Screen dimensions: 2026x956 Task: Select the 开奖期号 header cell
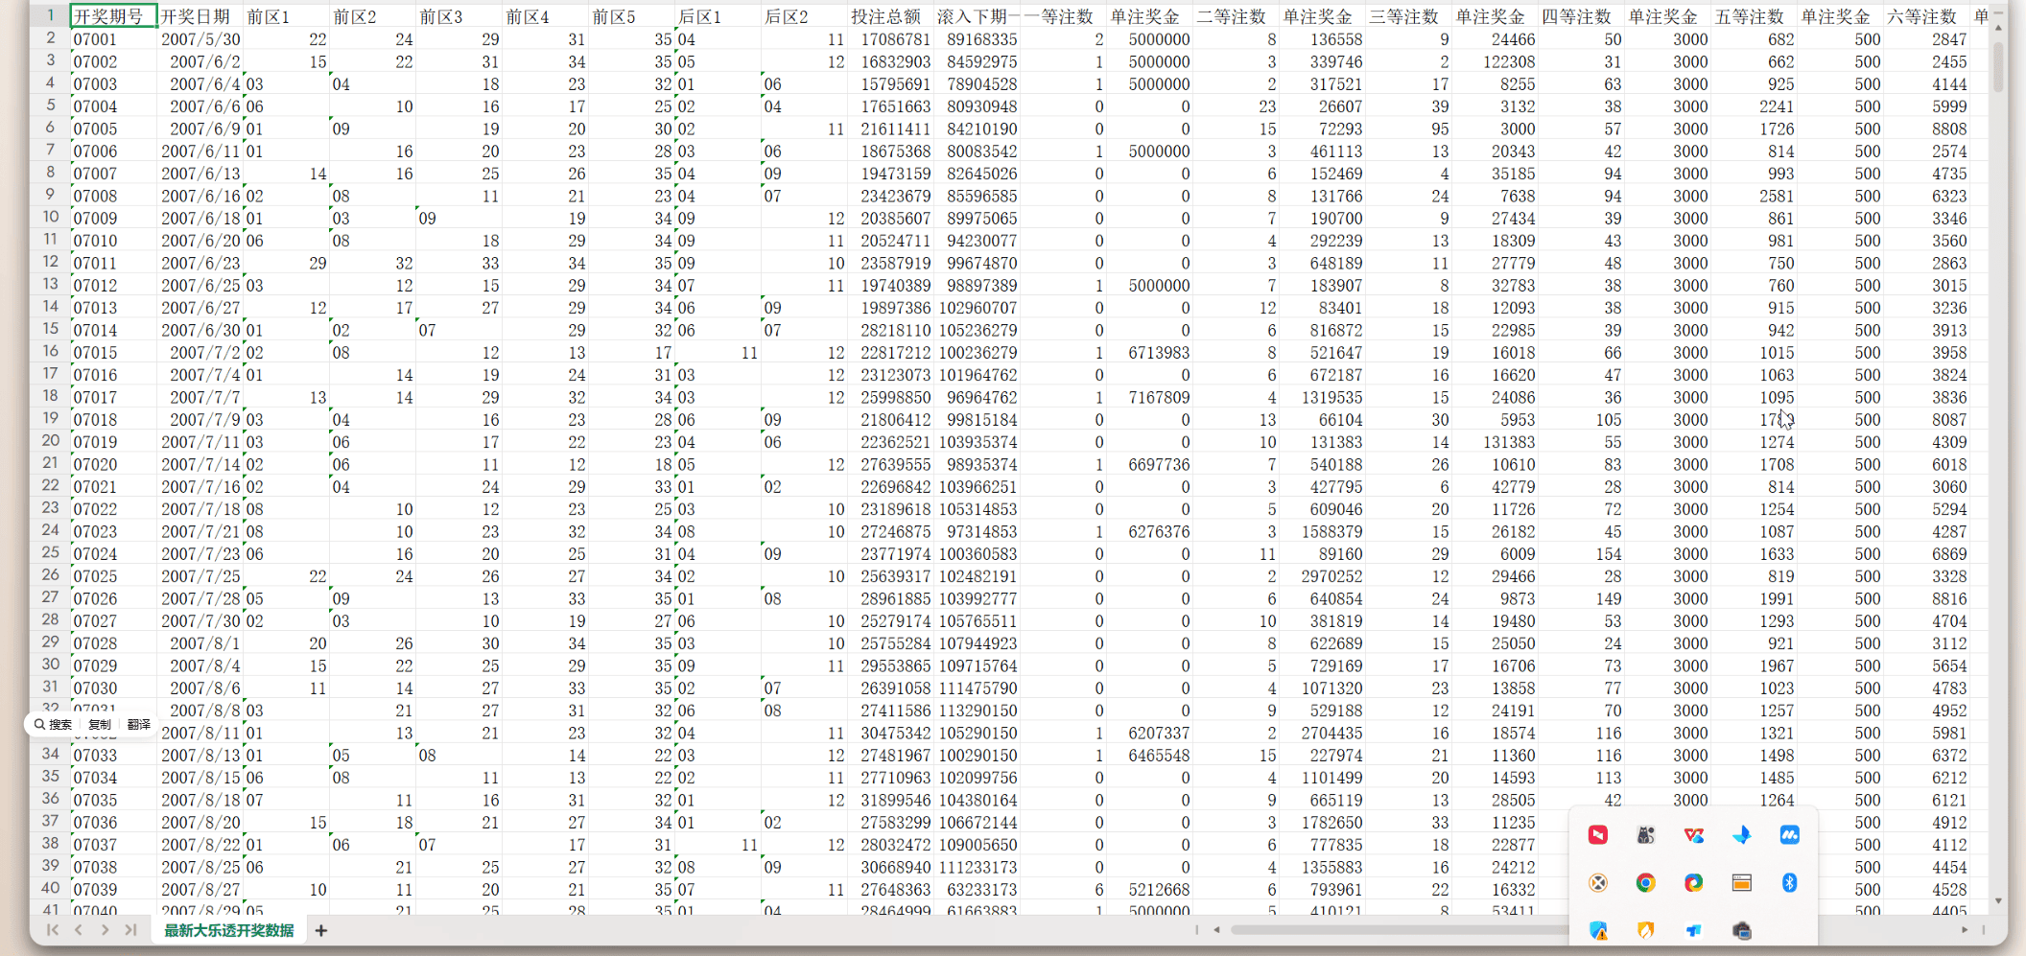click(113, 16)
